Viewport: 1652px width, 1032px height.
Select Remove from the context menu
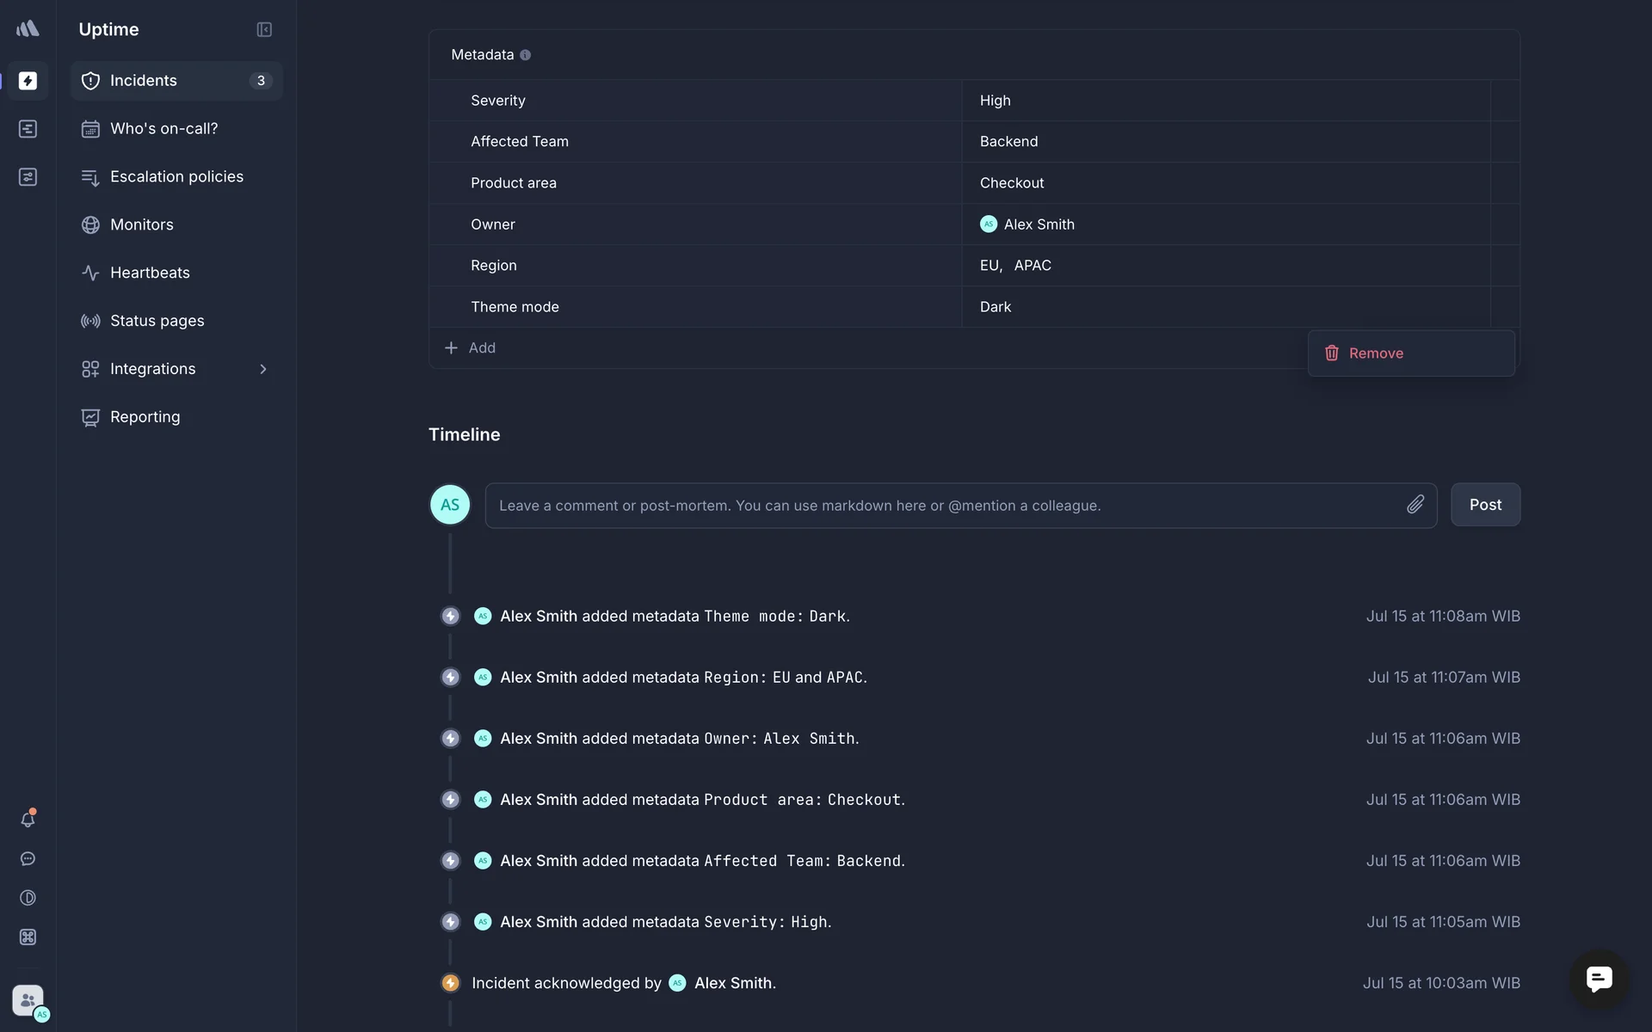pos(1375,353)
